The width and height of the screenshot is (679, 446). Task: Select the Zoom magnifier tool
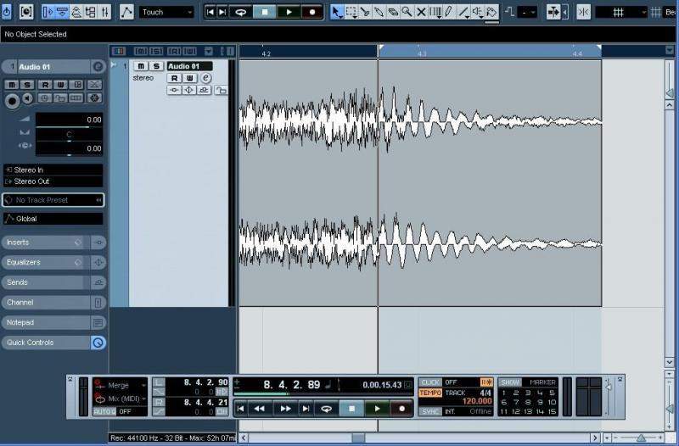[x=407, y=12]
